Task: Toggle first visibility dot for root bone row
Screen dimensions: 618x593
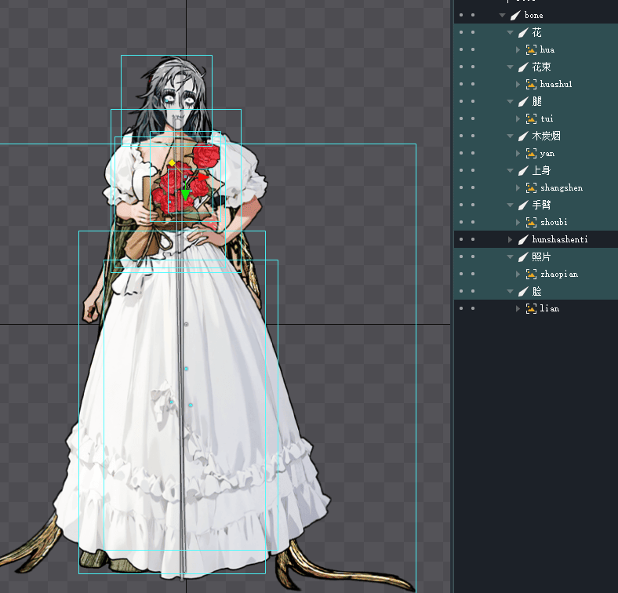Action: 461,16
